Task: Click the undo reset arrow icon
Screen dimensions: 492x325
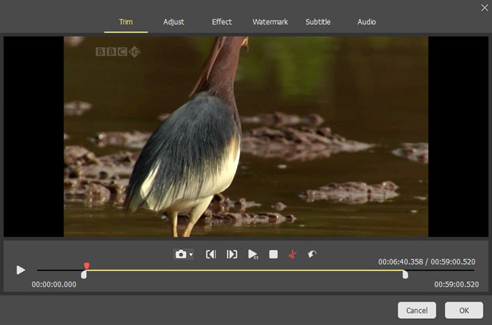Action: tap(312, 254)
